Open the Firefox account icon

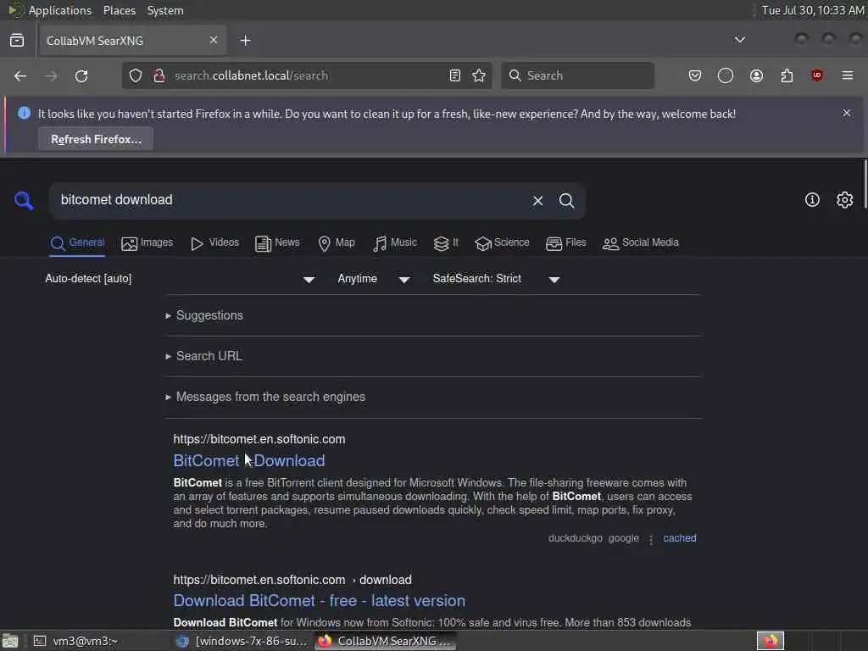[756, 75]
